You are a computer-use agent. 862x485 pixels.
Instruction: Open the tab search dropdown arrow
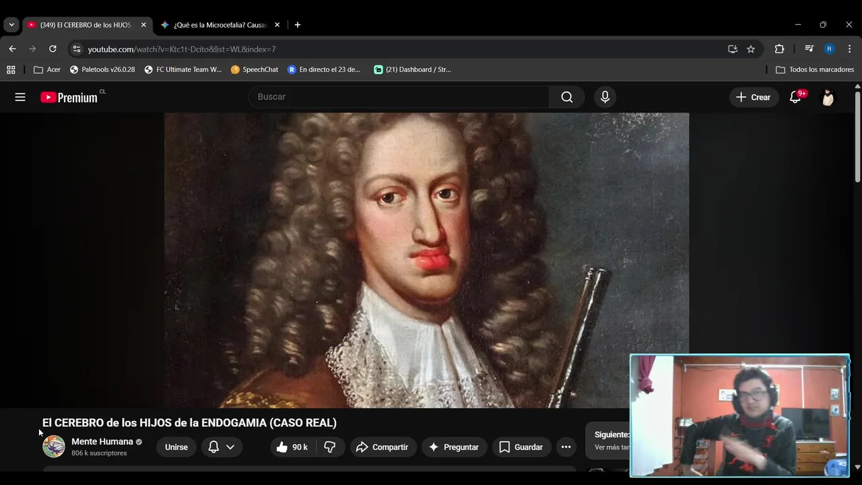pyautogui.click(x=11, y=25)
